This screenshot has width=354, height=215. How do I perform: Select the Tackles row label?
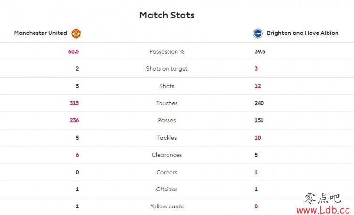(167, 138)
